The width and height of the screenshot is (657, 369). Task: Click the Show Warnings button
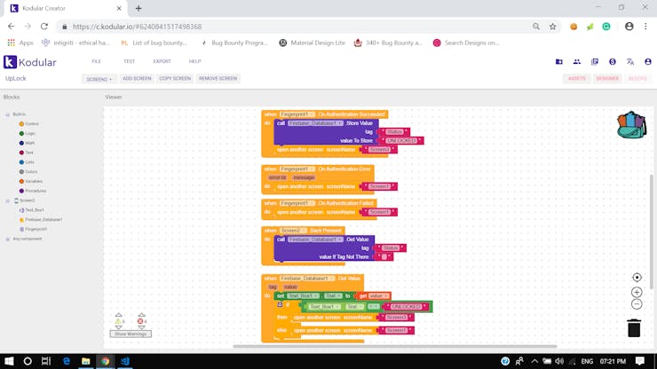(131, 334)
